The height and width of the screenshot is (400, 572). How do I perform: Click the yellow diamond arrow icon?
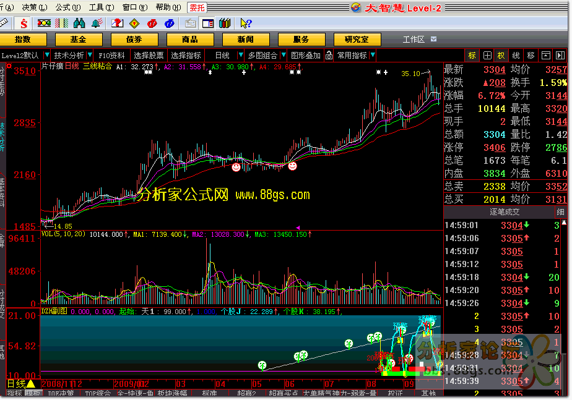pyautogui.click(x=134, y=23)
